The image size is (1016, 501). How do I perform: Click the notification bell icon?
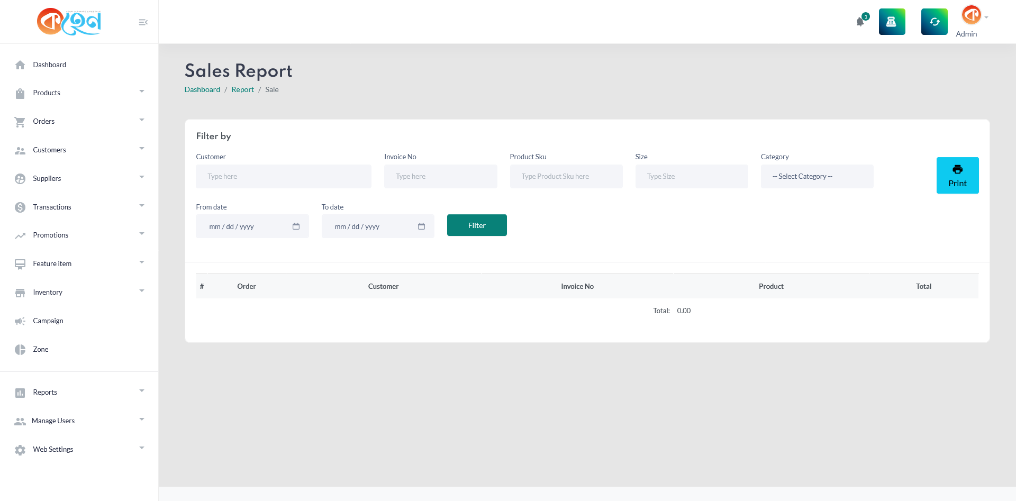(x=860, y=22)
